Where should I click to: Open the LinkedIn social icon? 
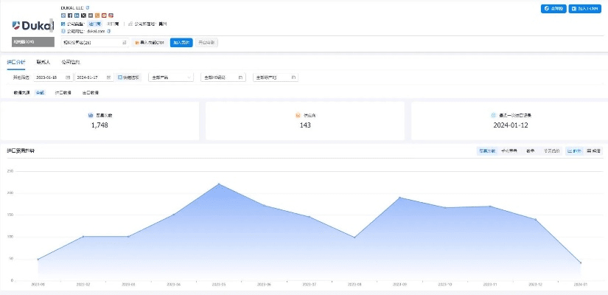point(77,15)
